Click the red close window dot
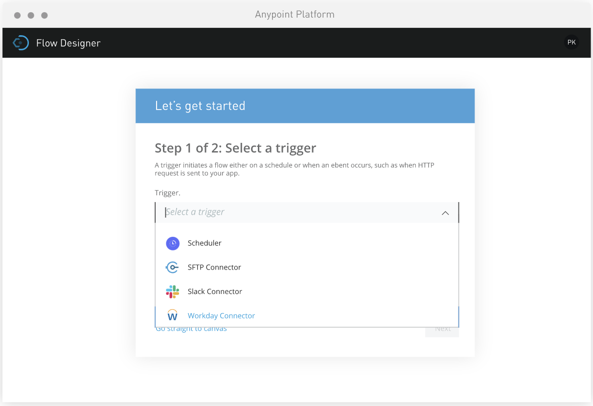Viewport: 593px width, 406px height. point(18,15)
